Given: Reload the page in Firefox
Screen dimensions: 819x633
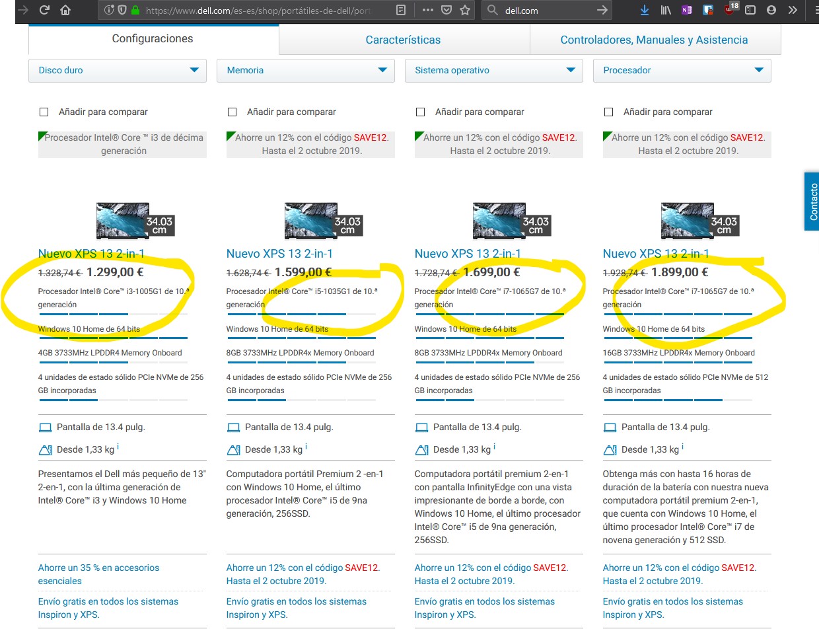Looking at the screenshot, I should [x=44, y=10].
